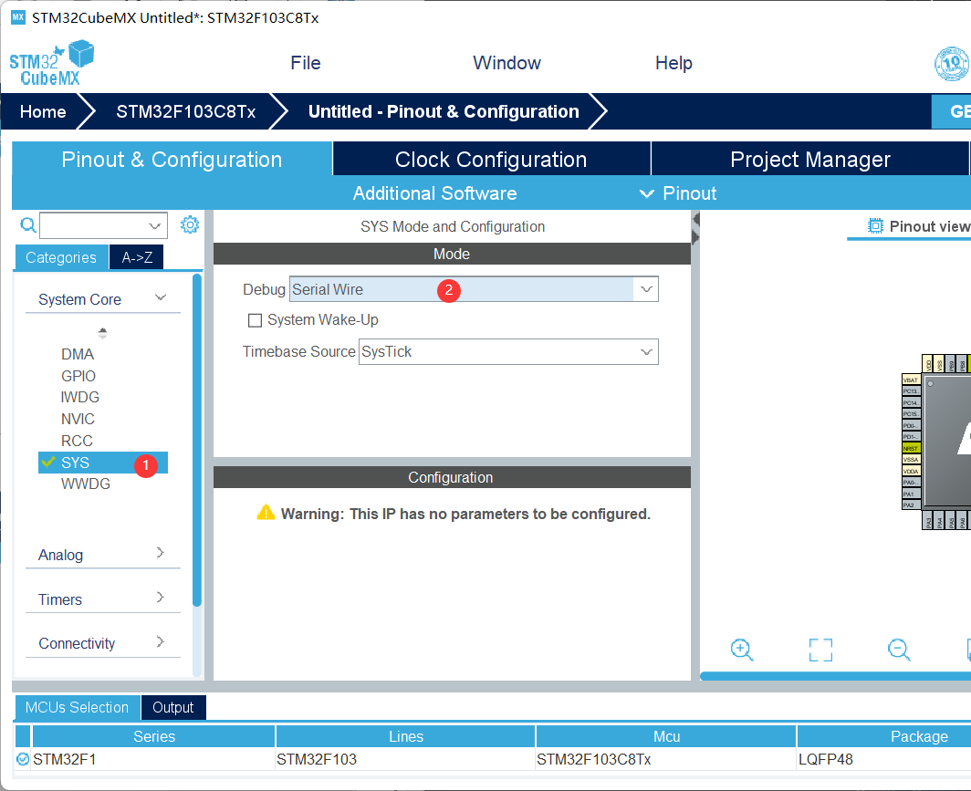The height and width of the screenshot is (791, 971).
Task: Click the NRST pin on the chip
Action: coord(911,448)
